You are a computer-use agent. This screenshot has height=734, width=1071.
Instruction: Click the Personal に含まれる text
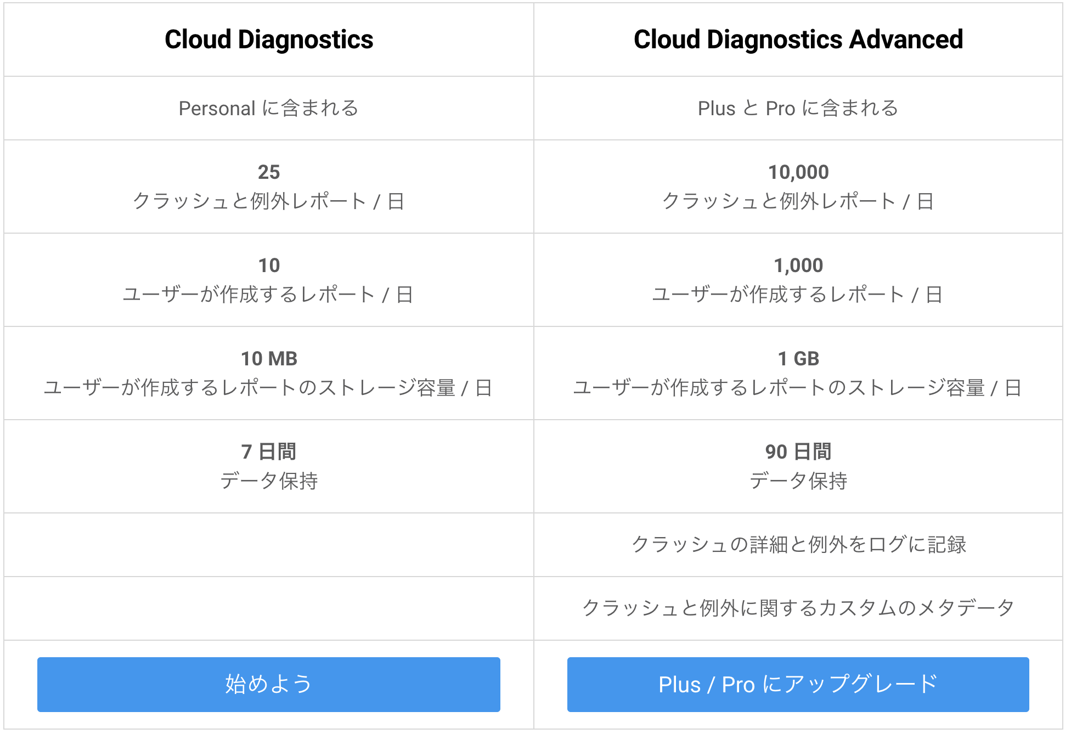pyautogui.click(x=268, y=108)
